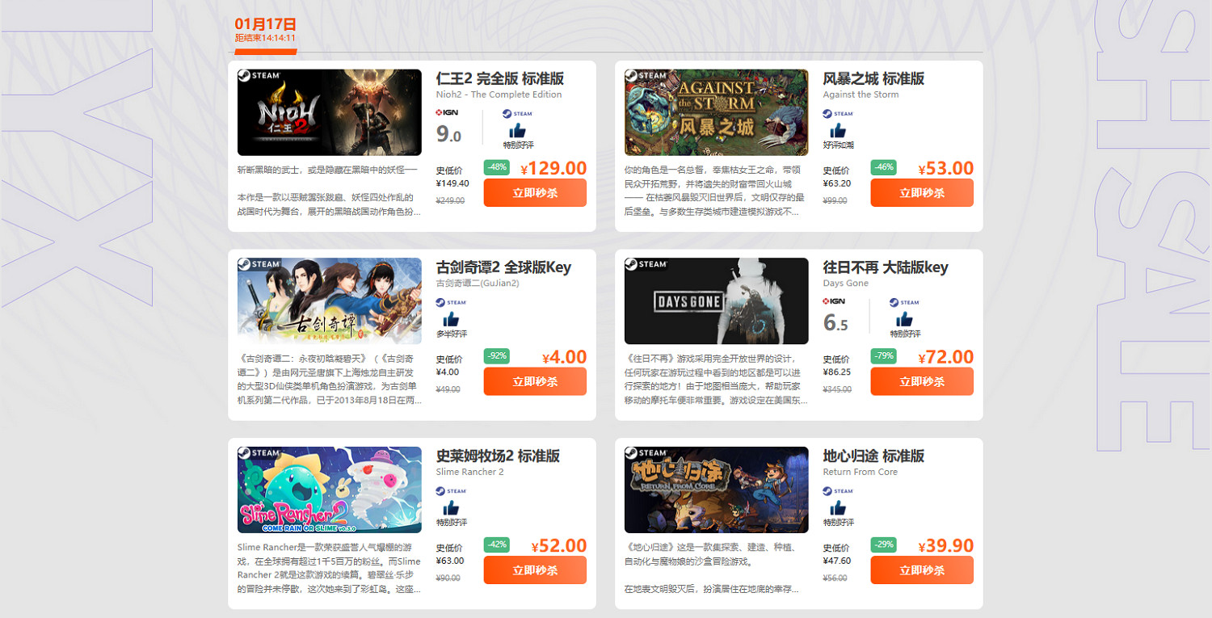The width and height of the screenshot is (1212, 618).
Task: Open the Against the Storm cover image
Action: (717, 112)
